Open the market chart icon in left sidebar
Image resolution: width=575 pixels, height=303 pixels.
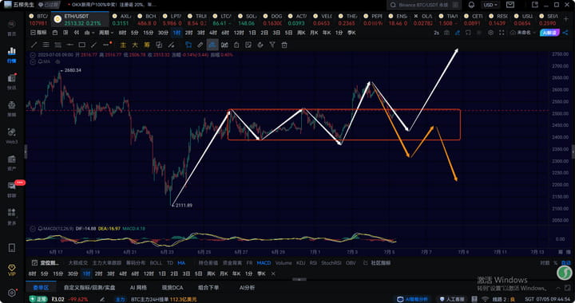[x=12, y=54]
